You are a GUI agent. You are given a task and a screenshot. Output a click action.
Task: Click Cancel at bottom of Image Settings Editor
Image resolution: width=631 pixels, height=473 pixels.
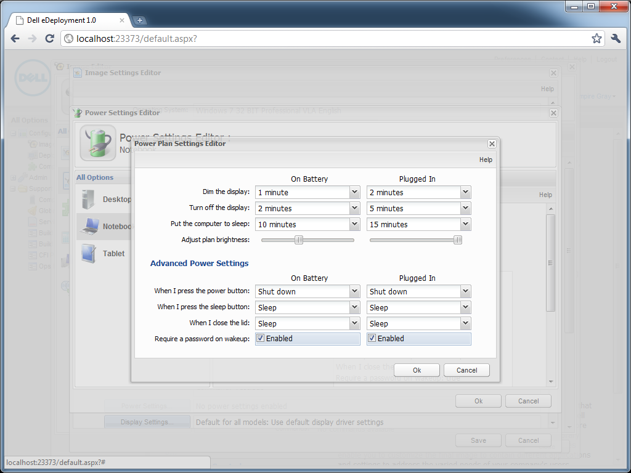528,440
